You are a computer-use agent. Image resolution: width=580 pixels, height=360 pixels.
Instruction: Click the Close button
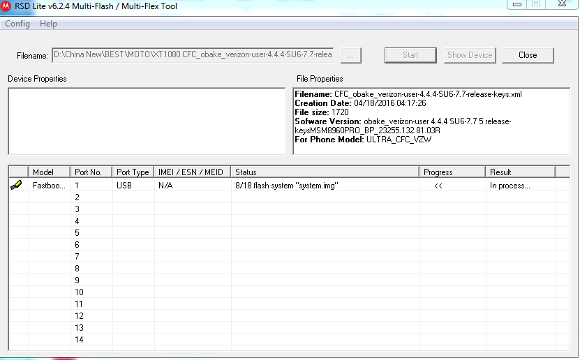click(x=528, y=55)
